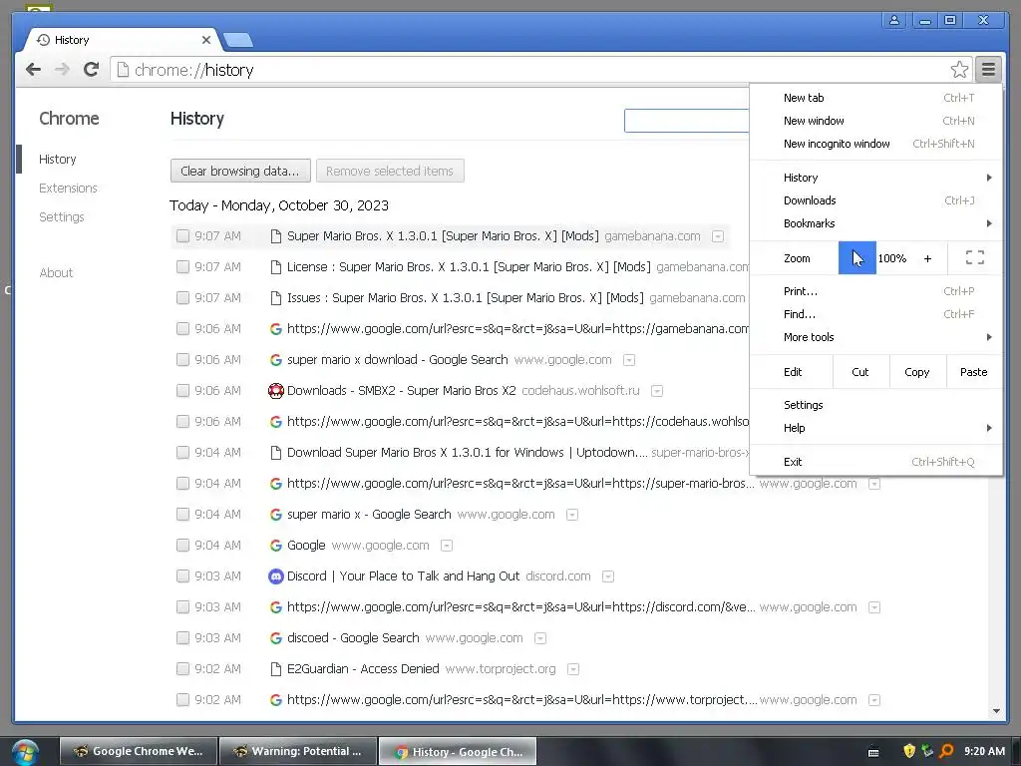Decrease zoom with the highlighted minus button
Viewport: 1021px width, 766px height.
click(856, 258)
